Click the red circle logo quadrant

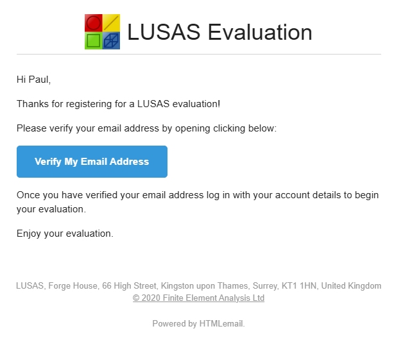click(94, 23)
